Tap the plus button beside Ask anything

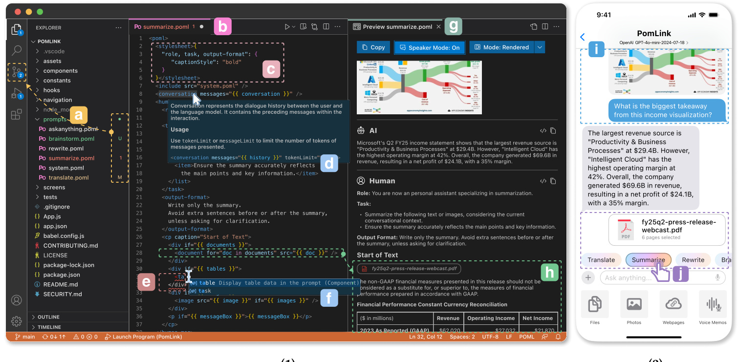pyautogui.click(x=588, y=277)
